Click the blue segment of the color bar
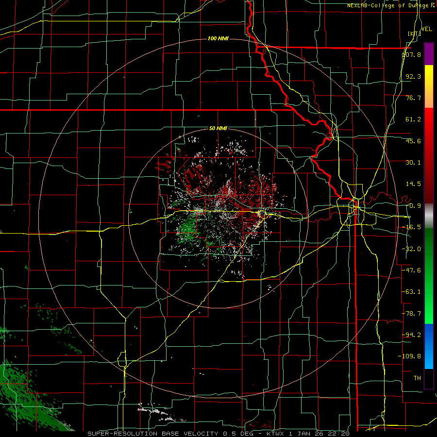The image size is (437, 437). (429, 346)
